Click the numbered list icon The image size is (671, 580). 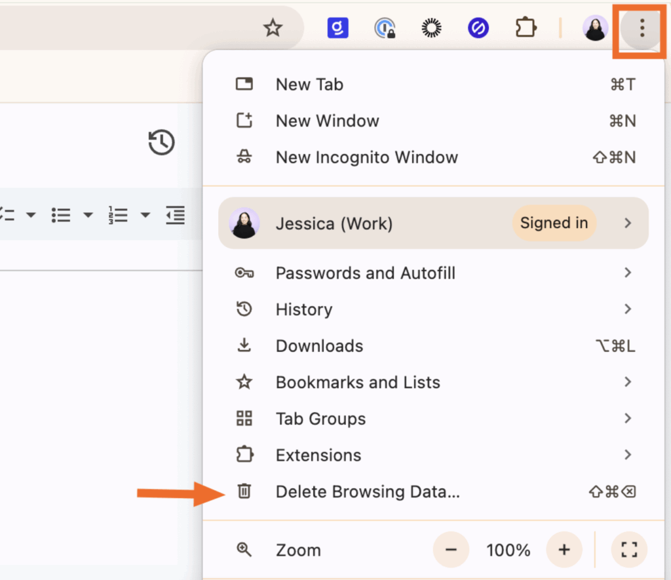coord(119,215)
